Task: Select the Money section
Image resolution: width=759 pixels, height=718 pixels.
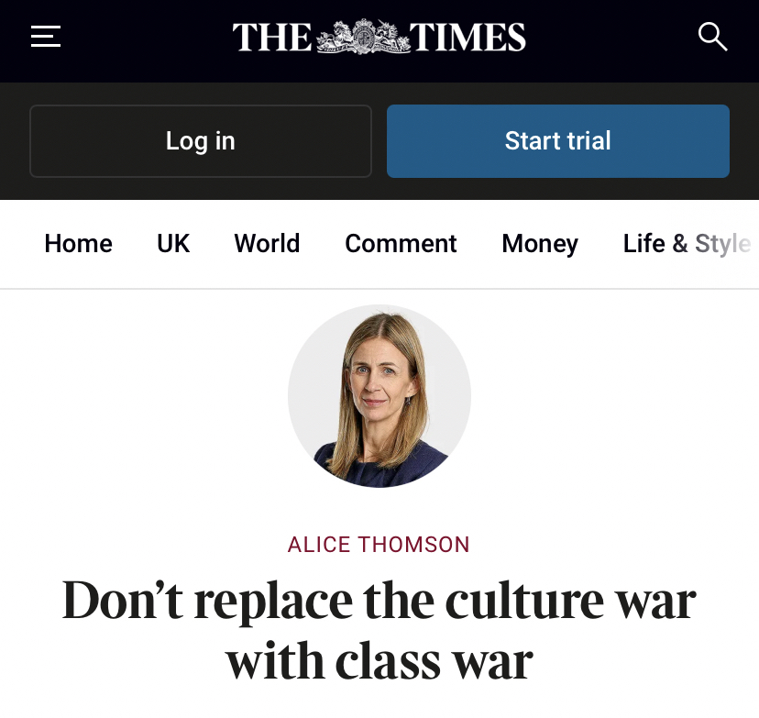Action: [540, 244]
